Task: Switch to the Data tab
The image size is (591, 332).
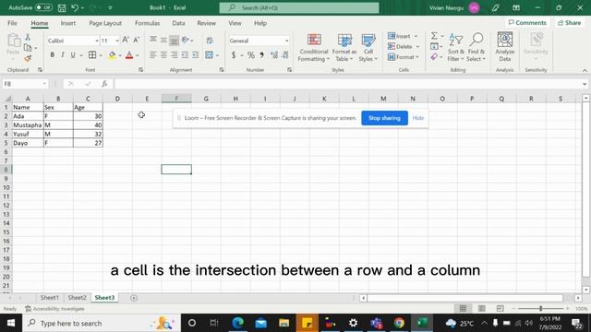Action: pos(178,23)
